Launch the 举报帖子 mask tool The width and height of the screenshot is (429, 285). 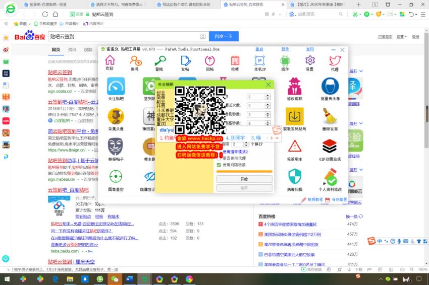(x=116, y=149)
